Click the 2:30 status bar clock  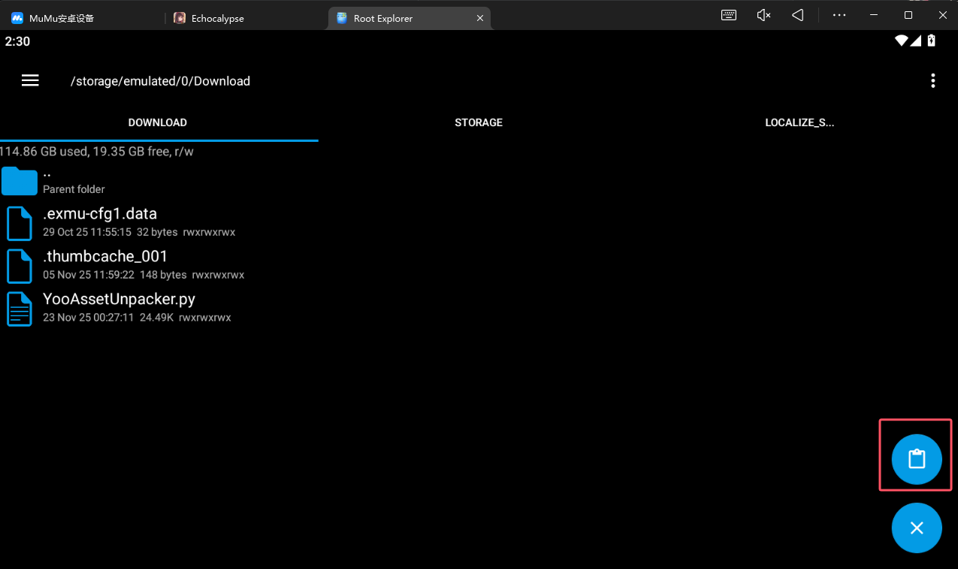(x=17, y=41)
